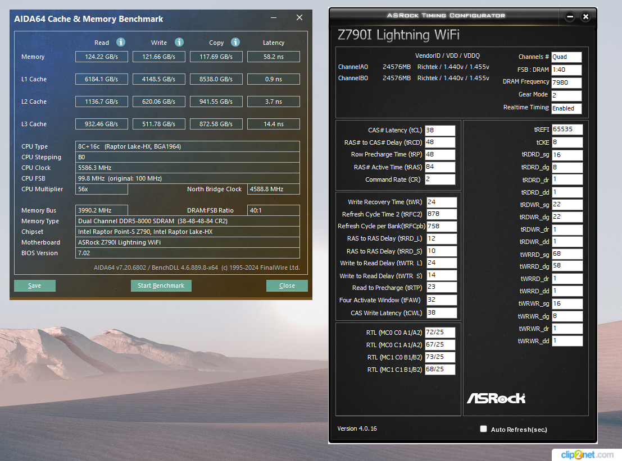Viewport: 622px width, 461px height.
Task: Click the ASRock logo
Action: (496, 398)
